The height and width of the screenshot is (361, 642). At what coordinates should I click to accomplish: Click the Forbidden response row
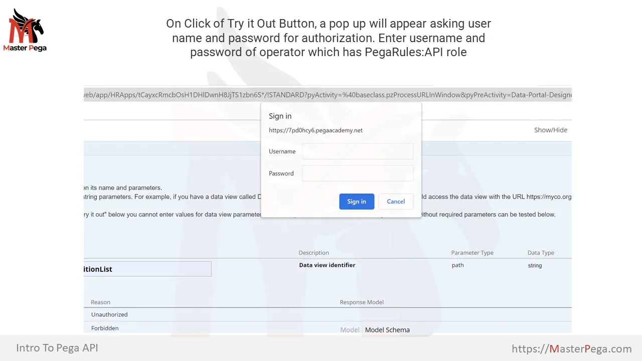(104, 328)
